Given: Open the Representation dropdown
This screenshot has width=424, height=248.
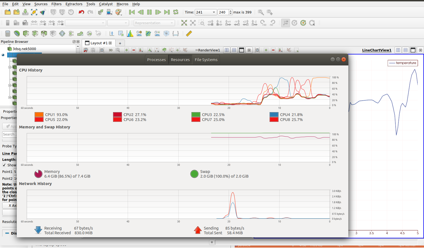Looking at the screenshot, I should 154,23.
